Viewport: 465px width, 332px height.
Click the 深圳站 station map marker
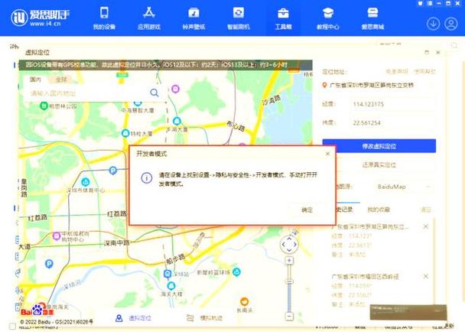click(167, 274)
